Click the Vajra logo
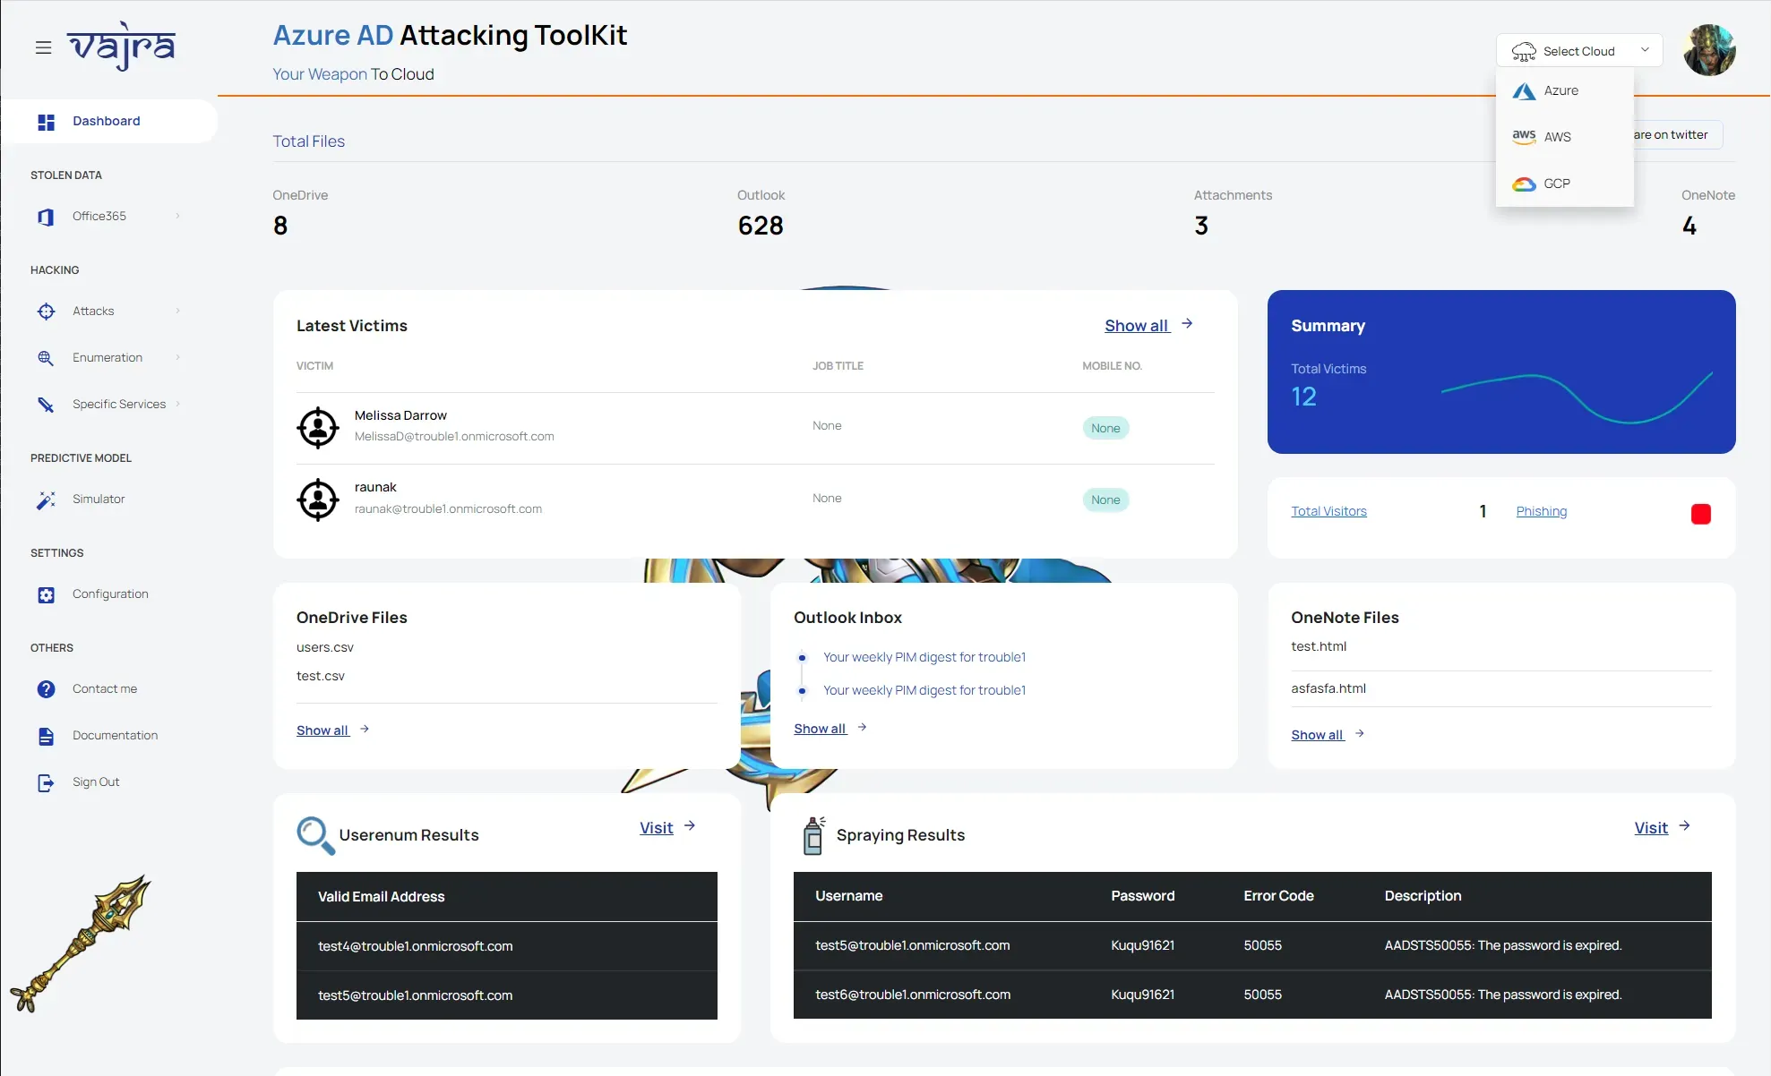Image resolution: width=1771 pixels, height=1076 pixels. [121, 46]
